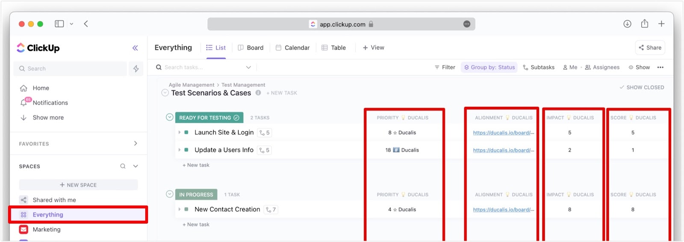Collapse the Ready for Testing group

170,118
